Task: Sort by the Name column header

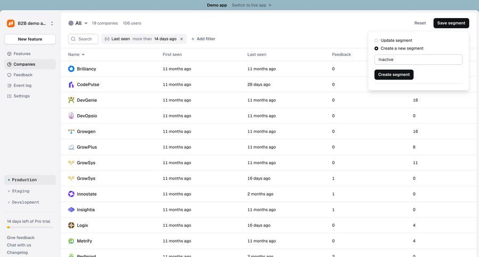Action: 76,55
